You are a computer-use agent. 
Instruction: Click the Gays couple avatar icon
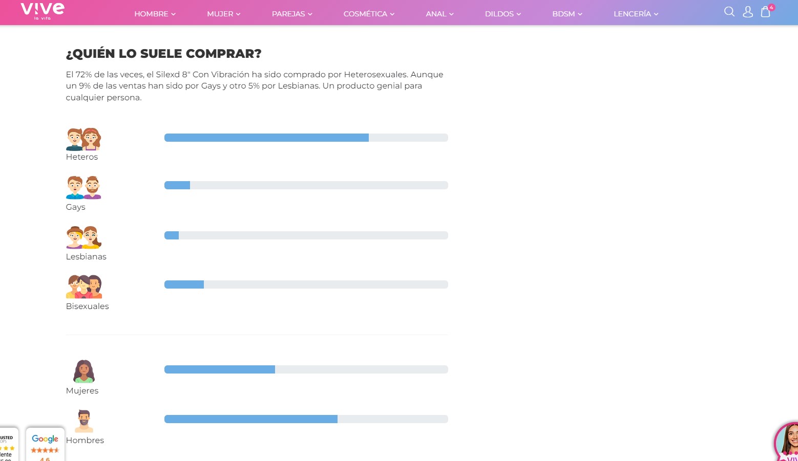(83, 187)
